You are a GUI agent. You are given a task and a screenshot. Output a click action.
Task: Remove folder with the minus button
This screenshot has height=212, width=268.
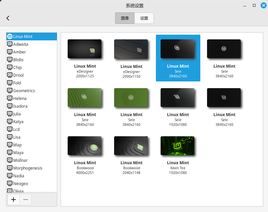pos(26,200)
